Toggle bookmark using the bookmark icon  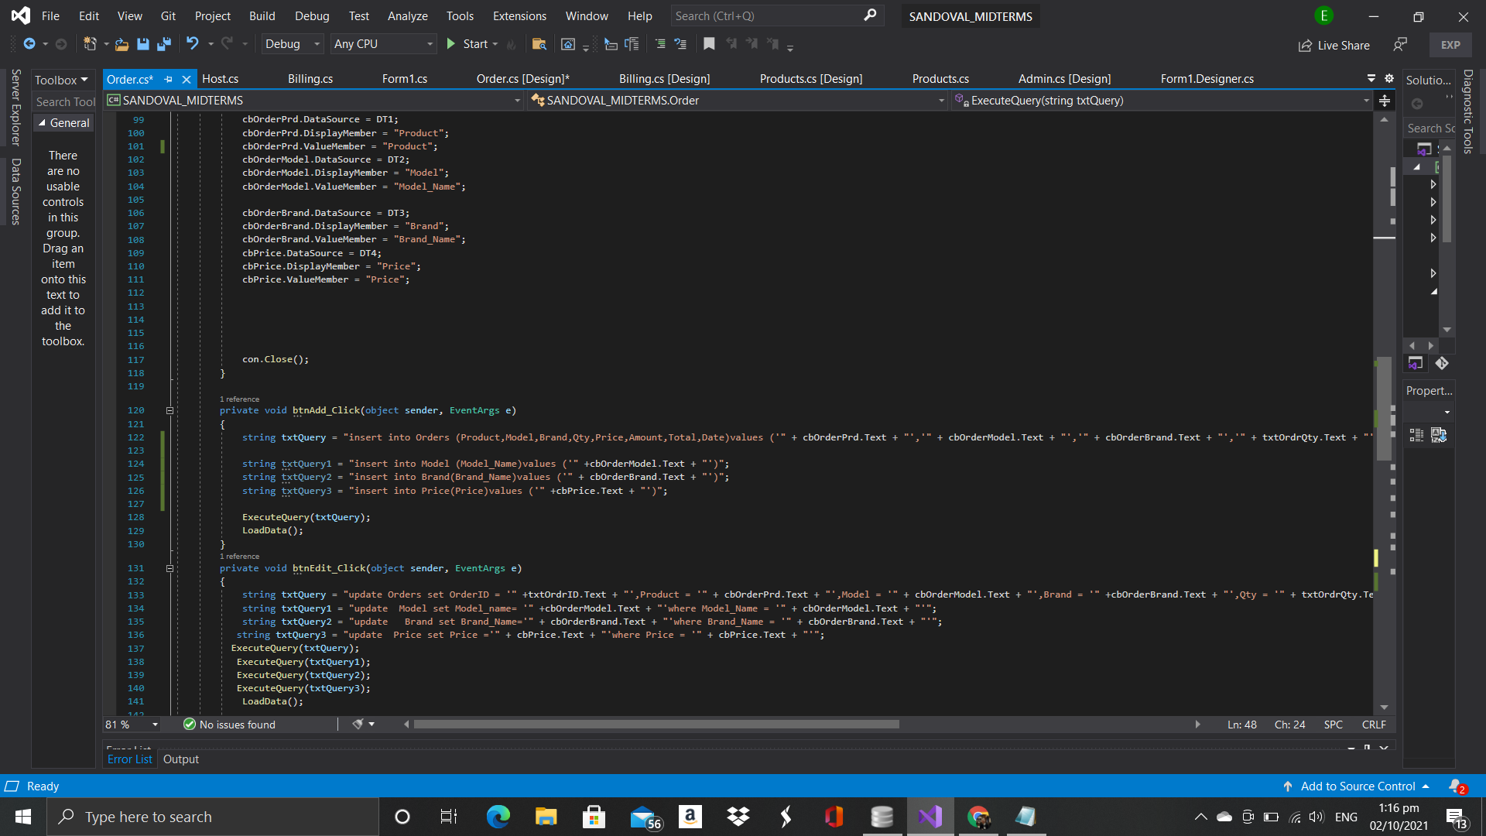[x=709, y=44]
